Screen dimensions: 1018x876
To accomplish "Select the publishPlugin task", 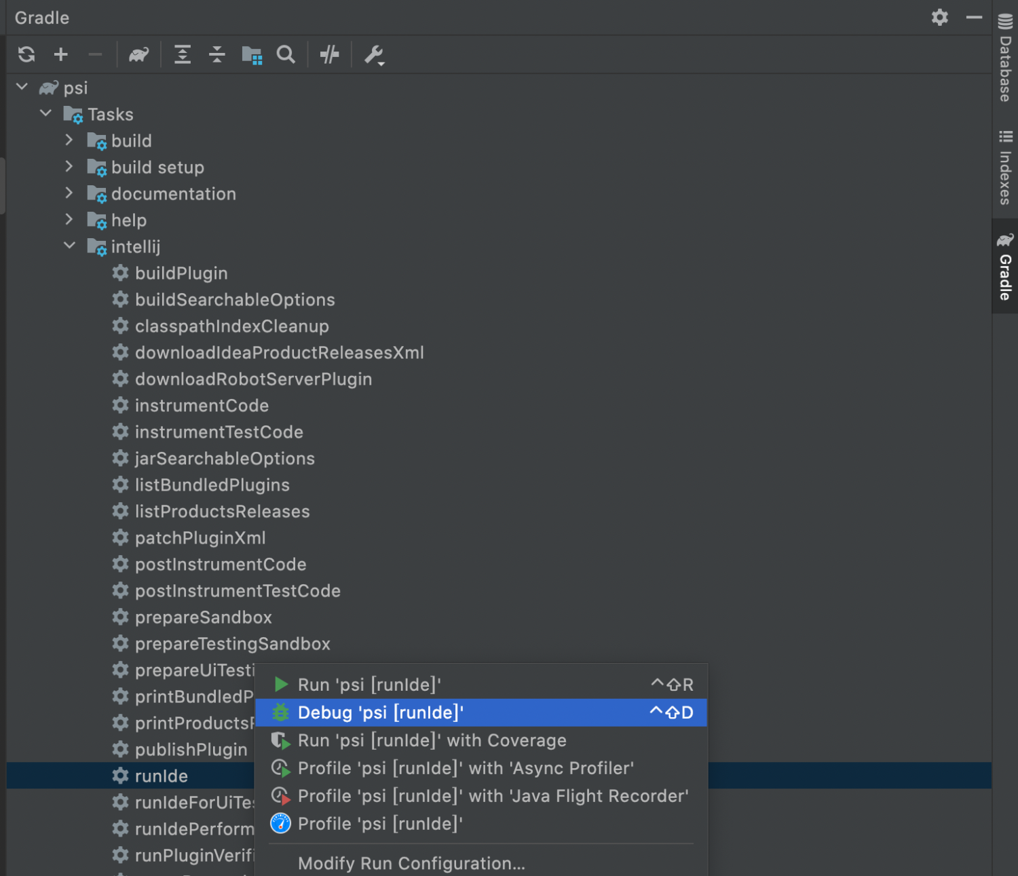I will [191, 750].
